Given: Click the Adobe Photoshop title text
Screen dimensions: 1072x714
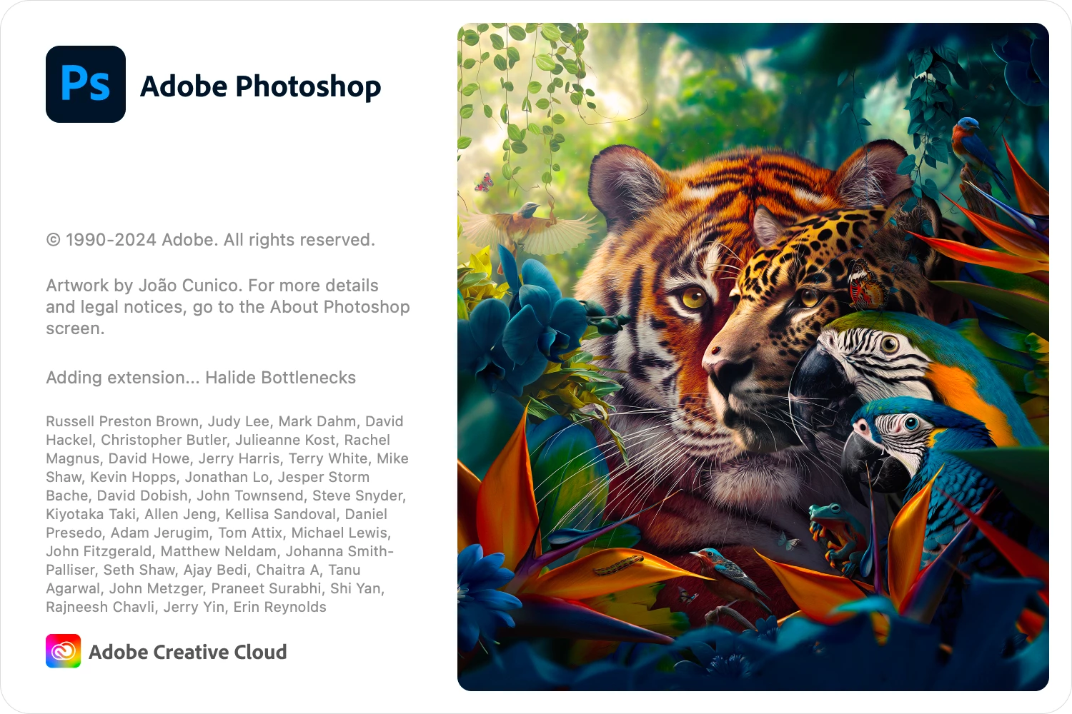Looking at the screenshot, I should point(261,86).
